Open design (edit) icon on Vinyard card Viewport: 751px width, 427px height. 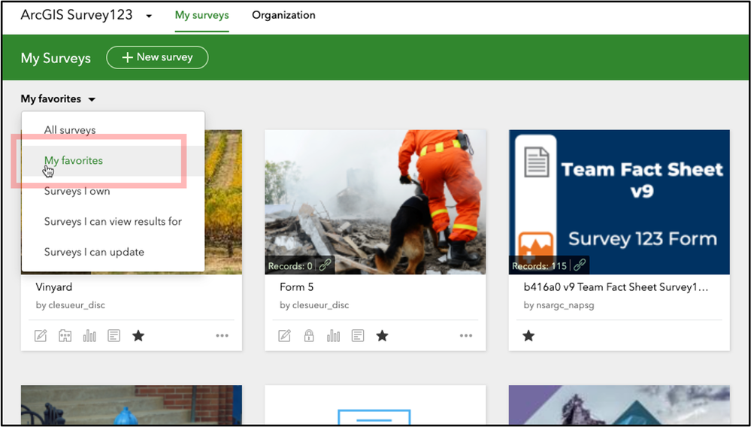point(41,336)
